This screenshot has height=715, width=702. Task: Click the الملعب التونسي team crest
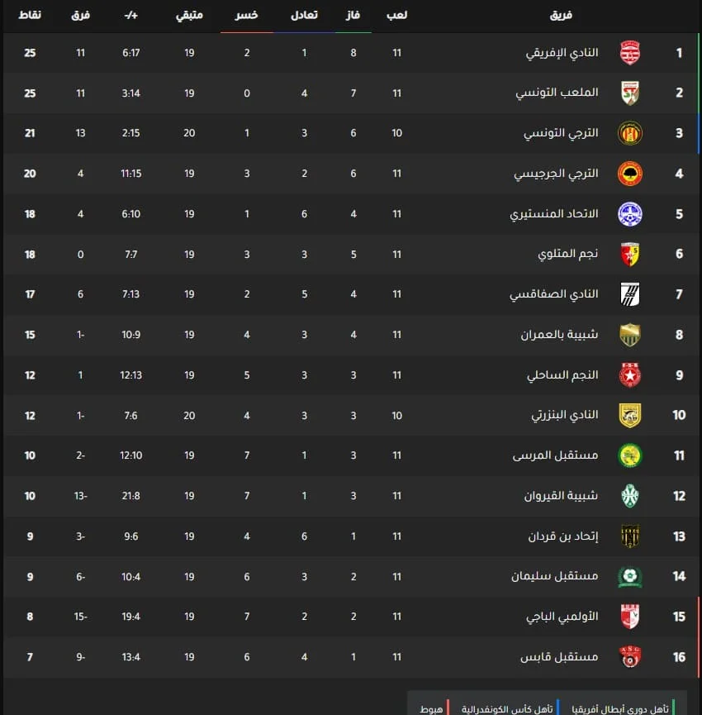tap(630, 93)
